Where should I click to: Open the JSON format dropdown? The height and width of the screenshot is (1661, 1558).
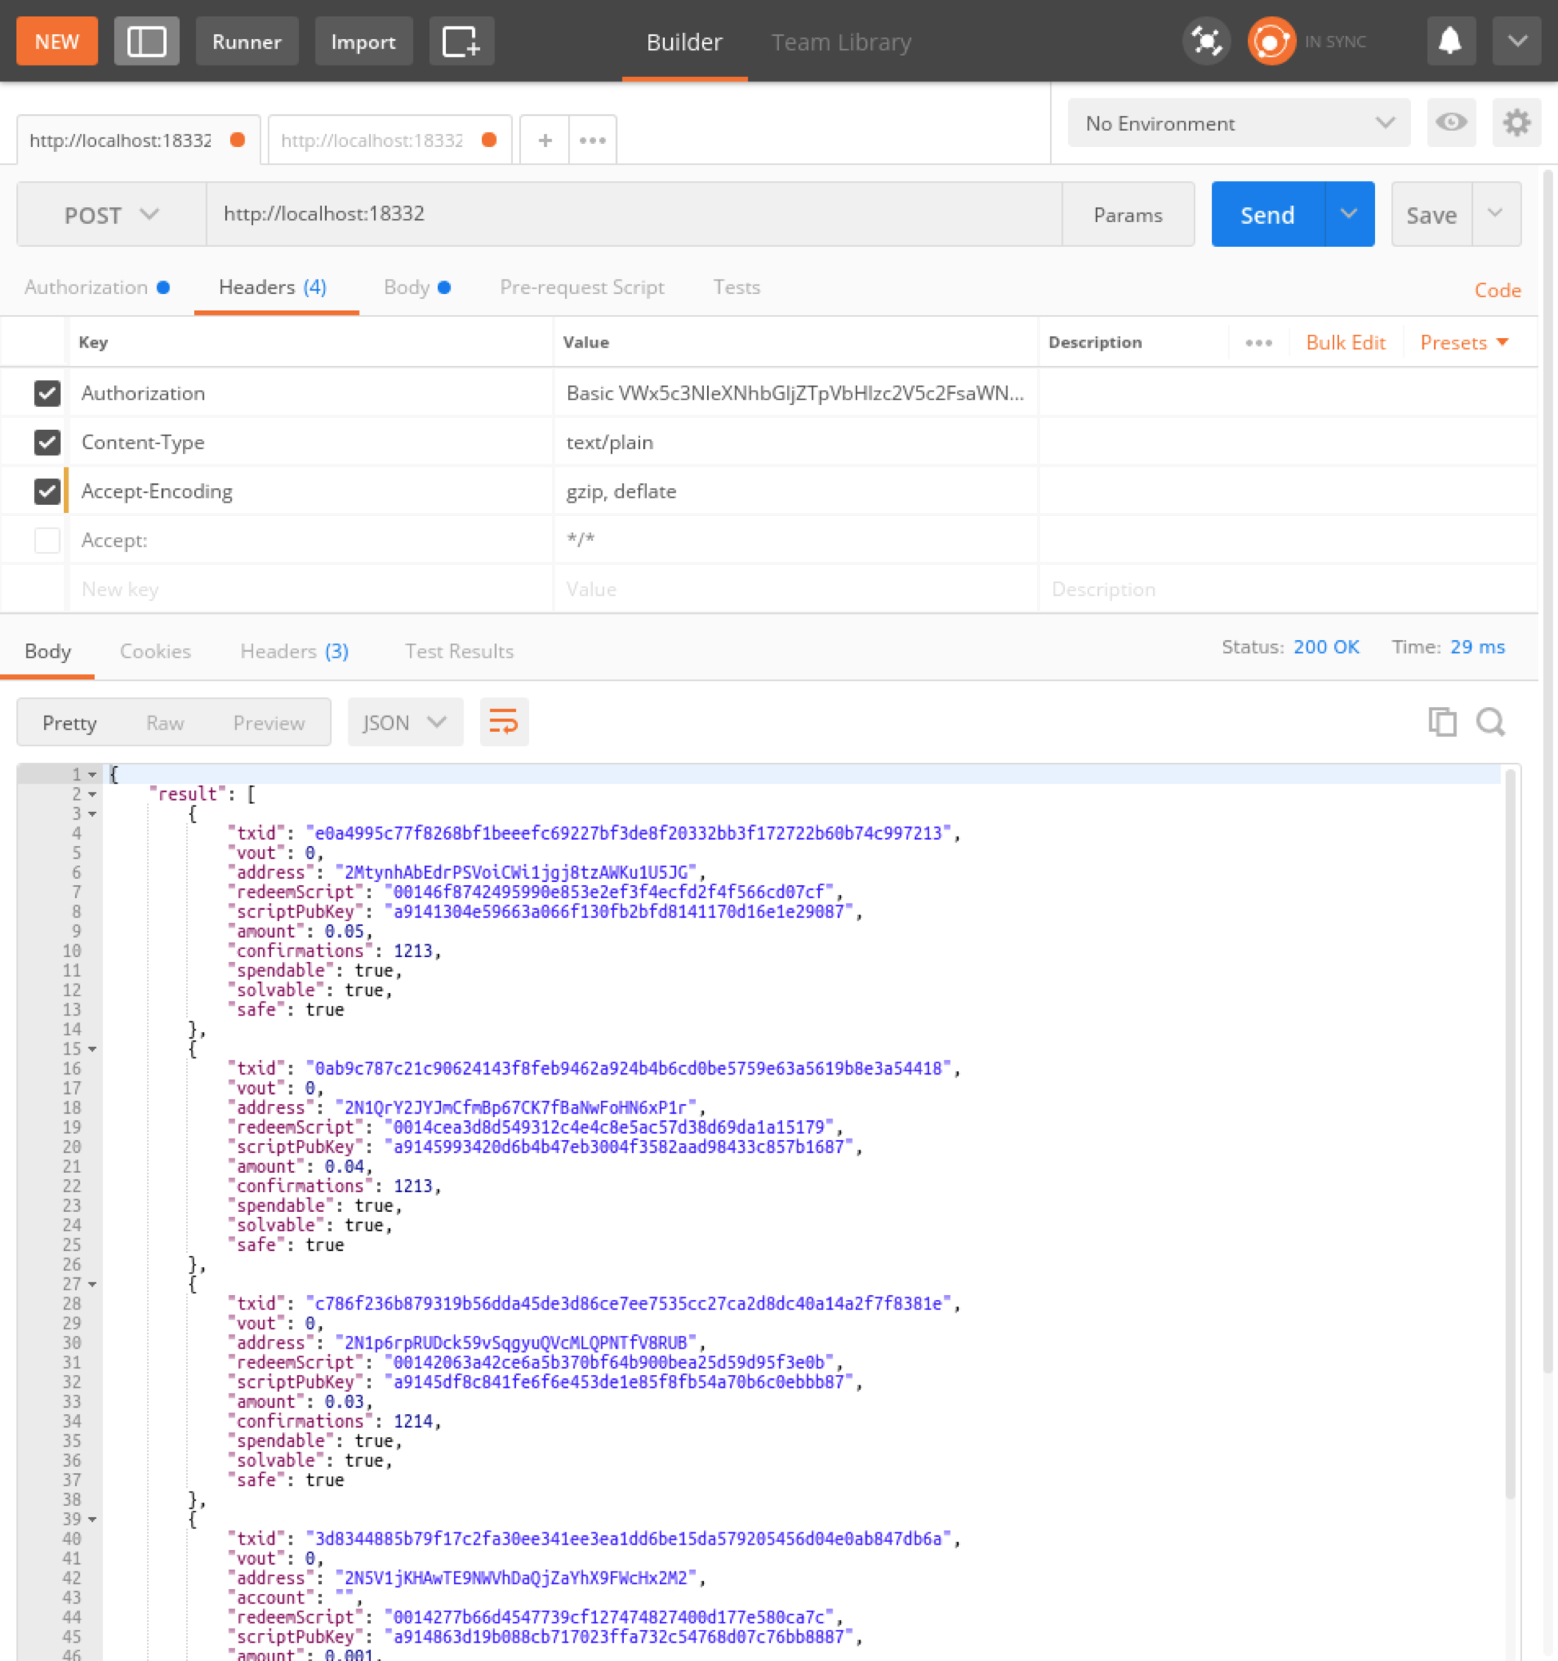click(x=405, y=722)
